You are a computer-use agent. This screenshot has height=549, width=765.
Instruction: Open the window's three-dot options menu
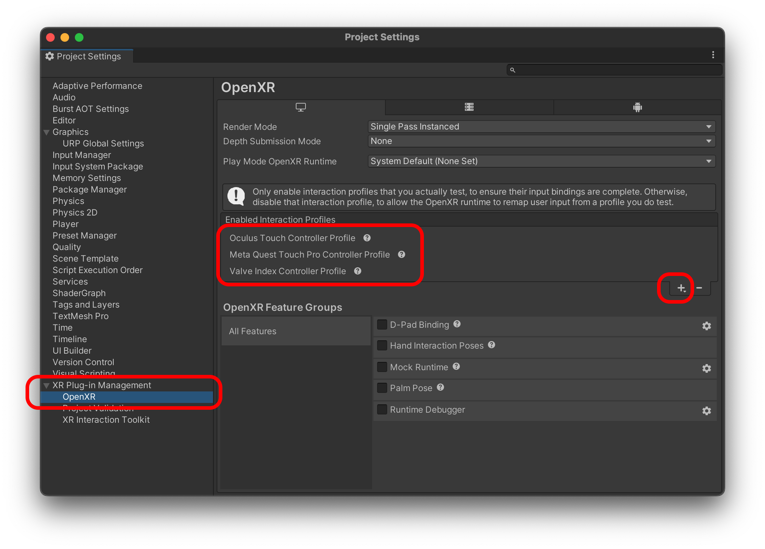tap(713, 55)
